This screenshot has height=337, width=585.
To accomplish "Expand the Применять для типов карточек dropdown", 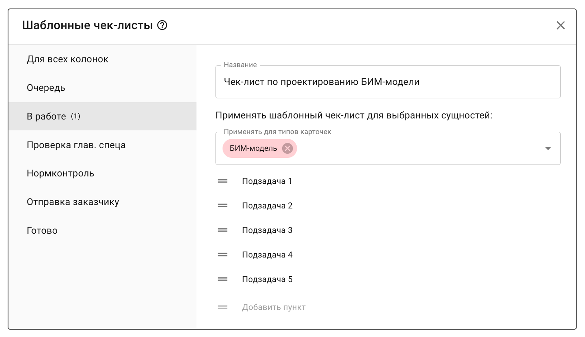I will coord(548,149).
